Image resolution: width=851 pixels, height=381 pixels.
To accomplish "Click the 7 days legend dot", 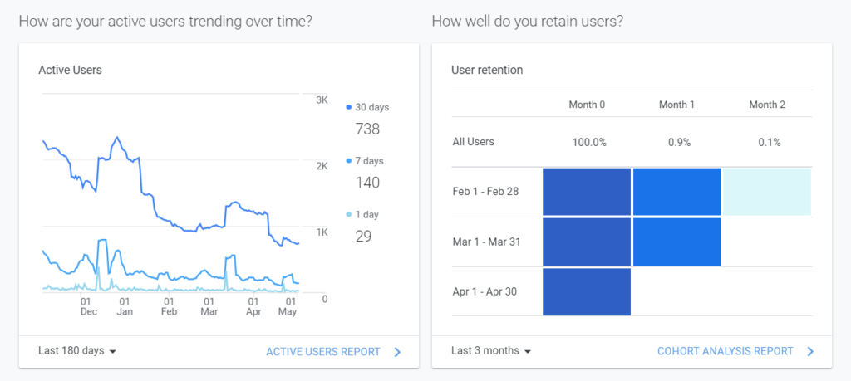I will [348, 161].
